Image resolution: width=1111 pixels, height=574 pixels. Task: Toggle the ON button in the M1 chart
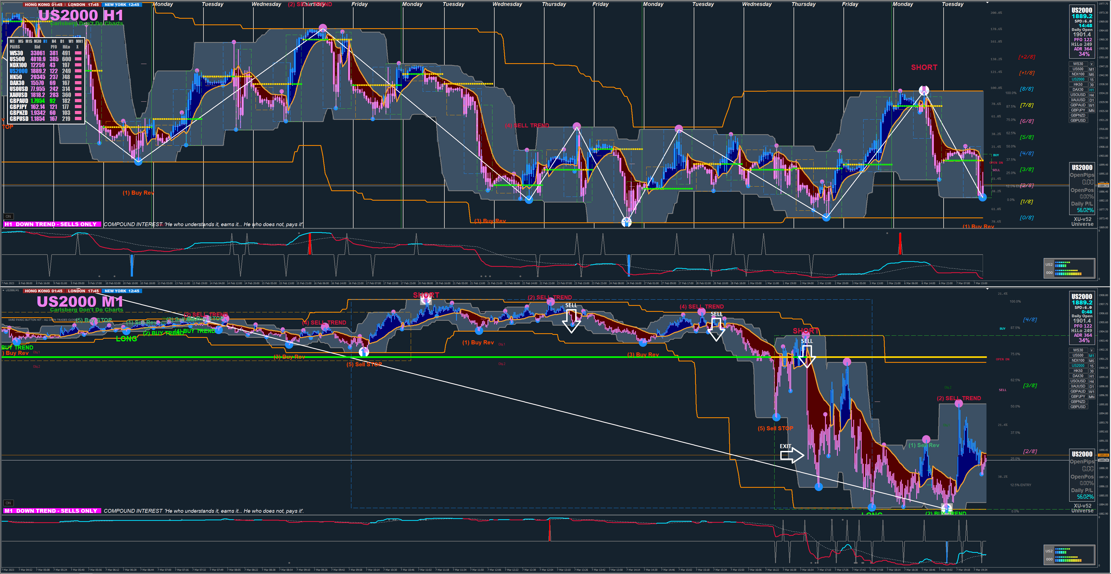pyautogui.click(x=8, y=503)
